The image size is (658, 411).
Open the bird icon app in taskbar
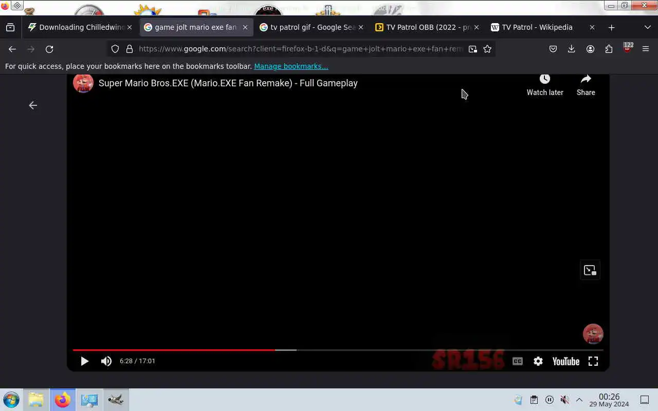[116, 400]
